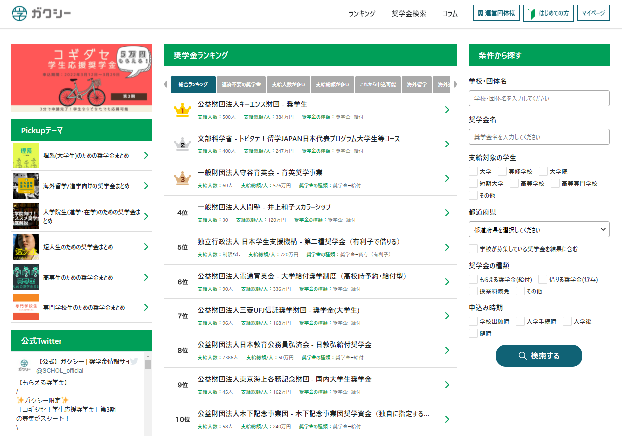
Task: Click the gold crown rank 1 icon
Action: click(x=182, y=110)
